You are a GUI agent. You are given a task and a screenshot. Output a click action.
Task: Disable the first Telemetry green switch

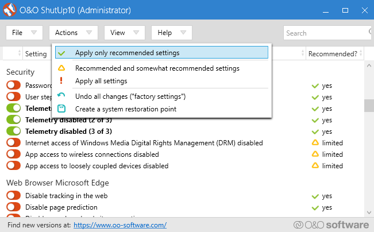pyautogui.click(x=14, y=108)
